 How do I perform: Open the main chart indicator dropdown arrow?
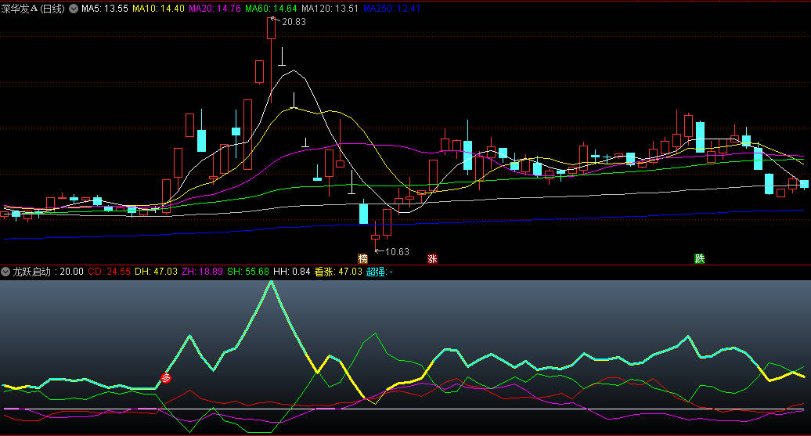click(x=74, y=9)
